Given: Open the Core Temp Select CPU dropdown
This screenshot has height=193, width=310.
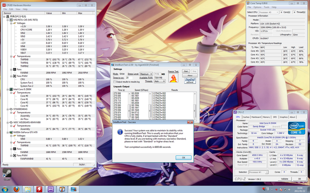Looking at the screenshot, I should (269, 12).
